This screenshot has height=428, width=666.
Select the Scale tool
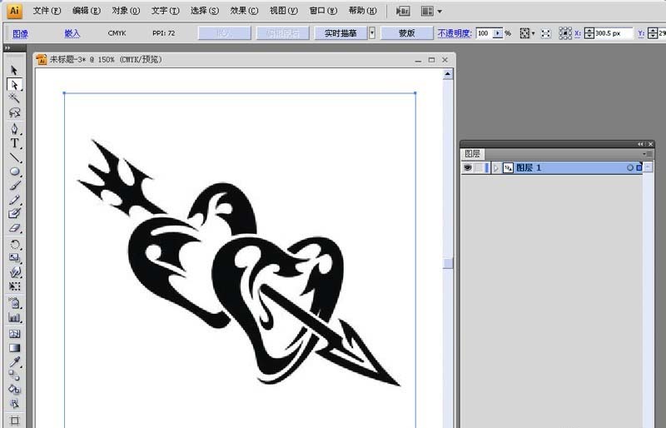14,258
